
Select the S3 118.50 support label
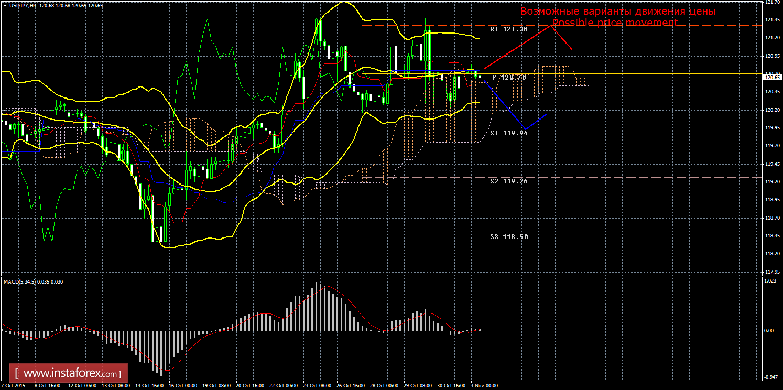[x=508, y=236]
